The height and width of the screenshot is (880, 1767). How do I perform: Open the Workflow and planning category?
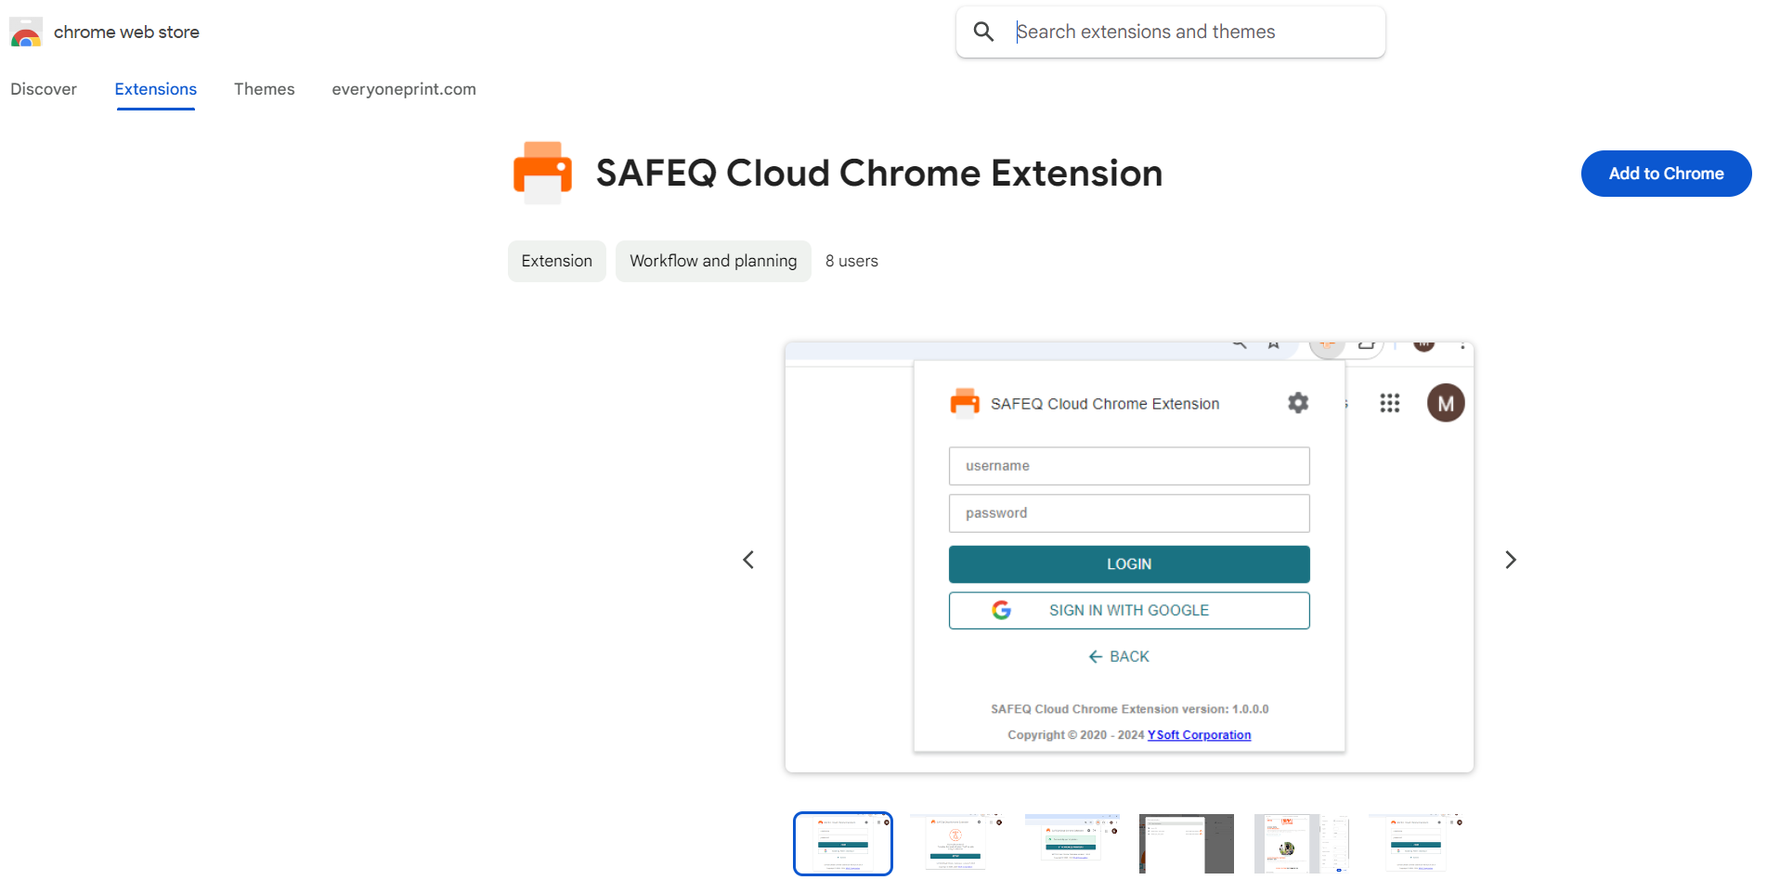(712, 261)
